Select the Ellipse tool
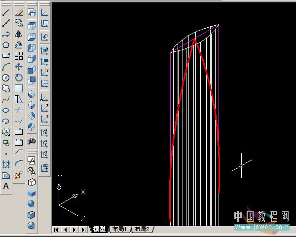 point(6,110)
